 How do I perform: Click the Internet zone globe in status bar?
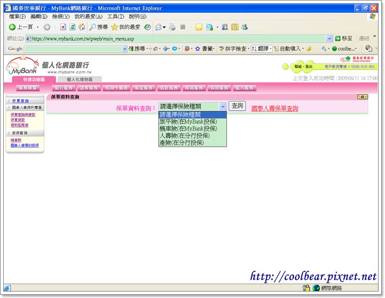click(x=316, y=288)
